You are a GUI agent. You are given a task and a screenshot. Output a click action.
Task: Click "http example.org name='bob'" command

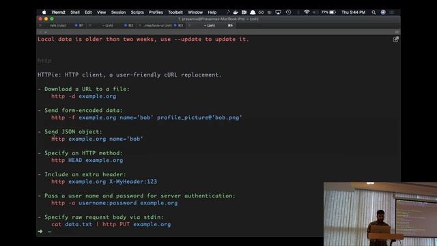click(97, 139)
